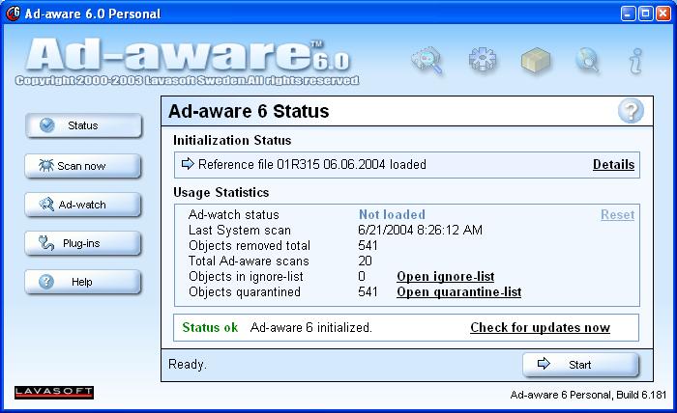This screenshot has height=413, width=677.
Task: Click the Reset statistics link
Action: point(617,215)
